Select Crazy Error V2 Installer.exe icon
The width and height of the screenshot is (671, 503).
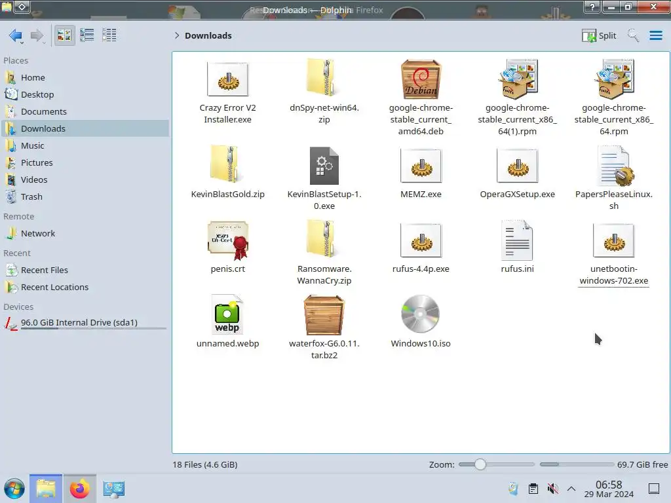coord(227,79)
